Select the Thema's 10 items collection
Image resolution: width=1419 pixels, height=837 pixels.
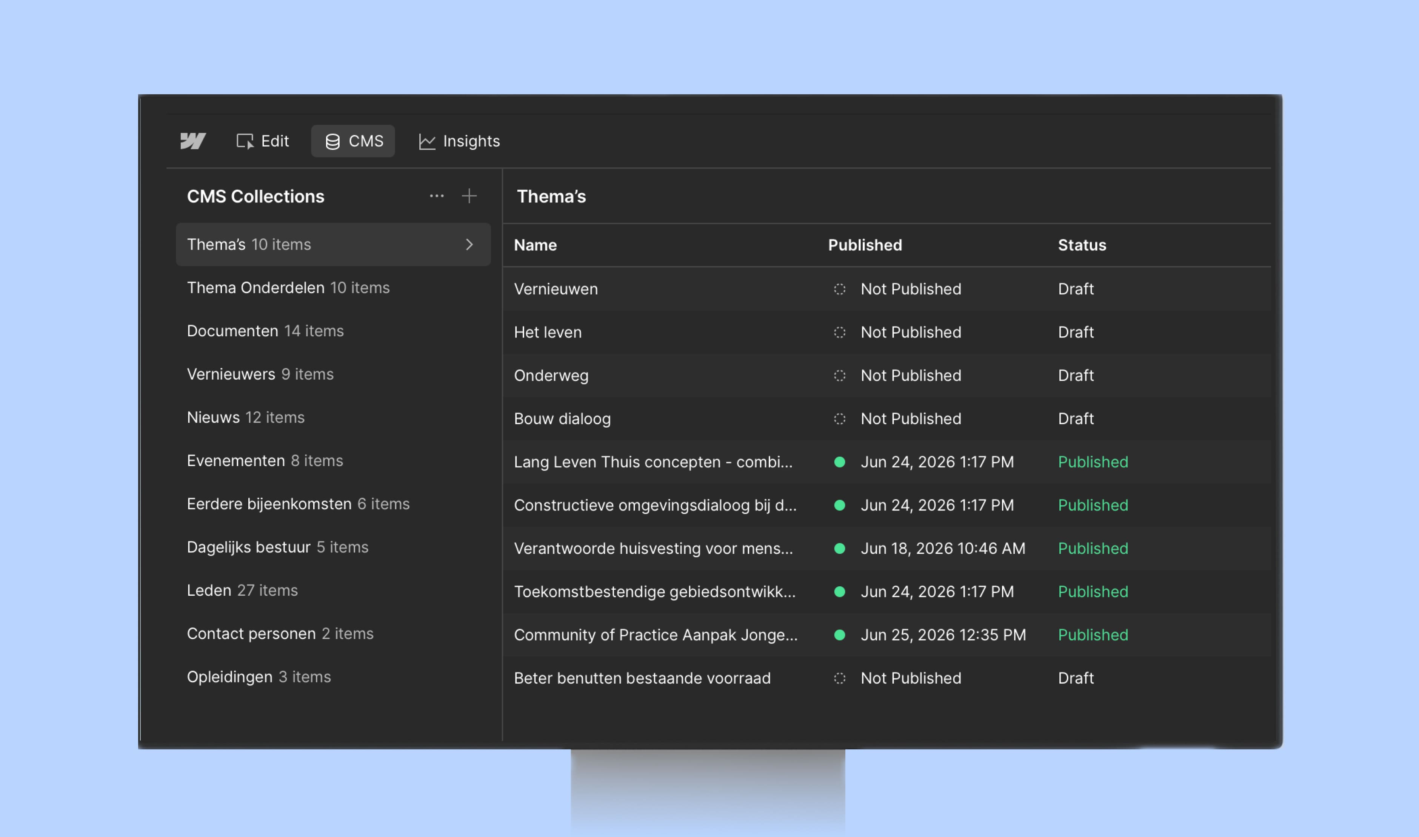click(333, 244)
